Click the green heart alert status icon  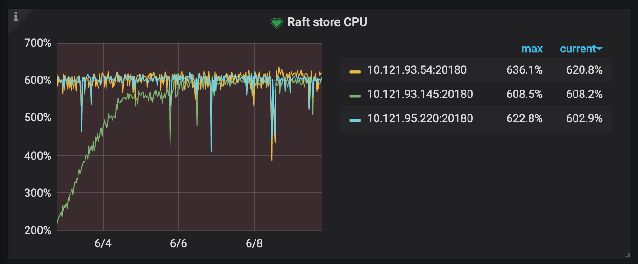[x=276, y=23]
